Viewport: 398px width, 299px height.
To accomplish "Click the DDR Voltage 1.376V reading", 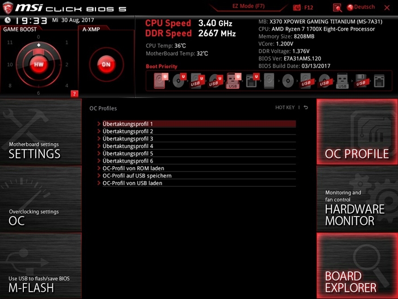I will pyautogui.click(x=284, y=51).
